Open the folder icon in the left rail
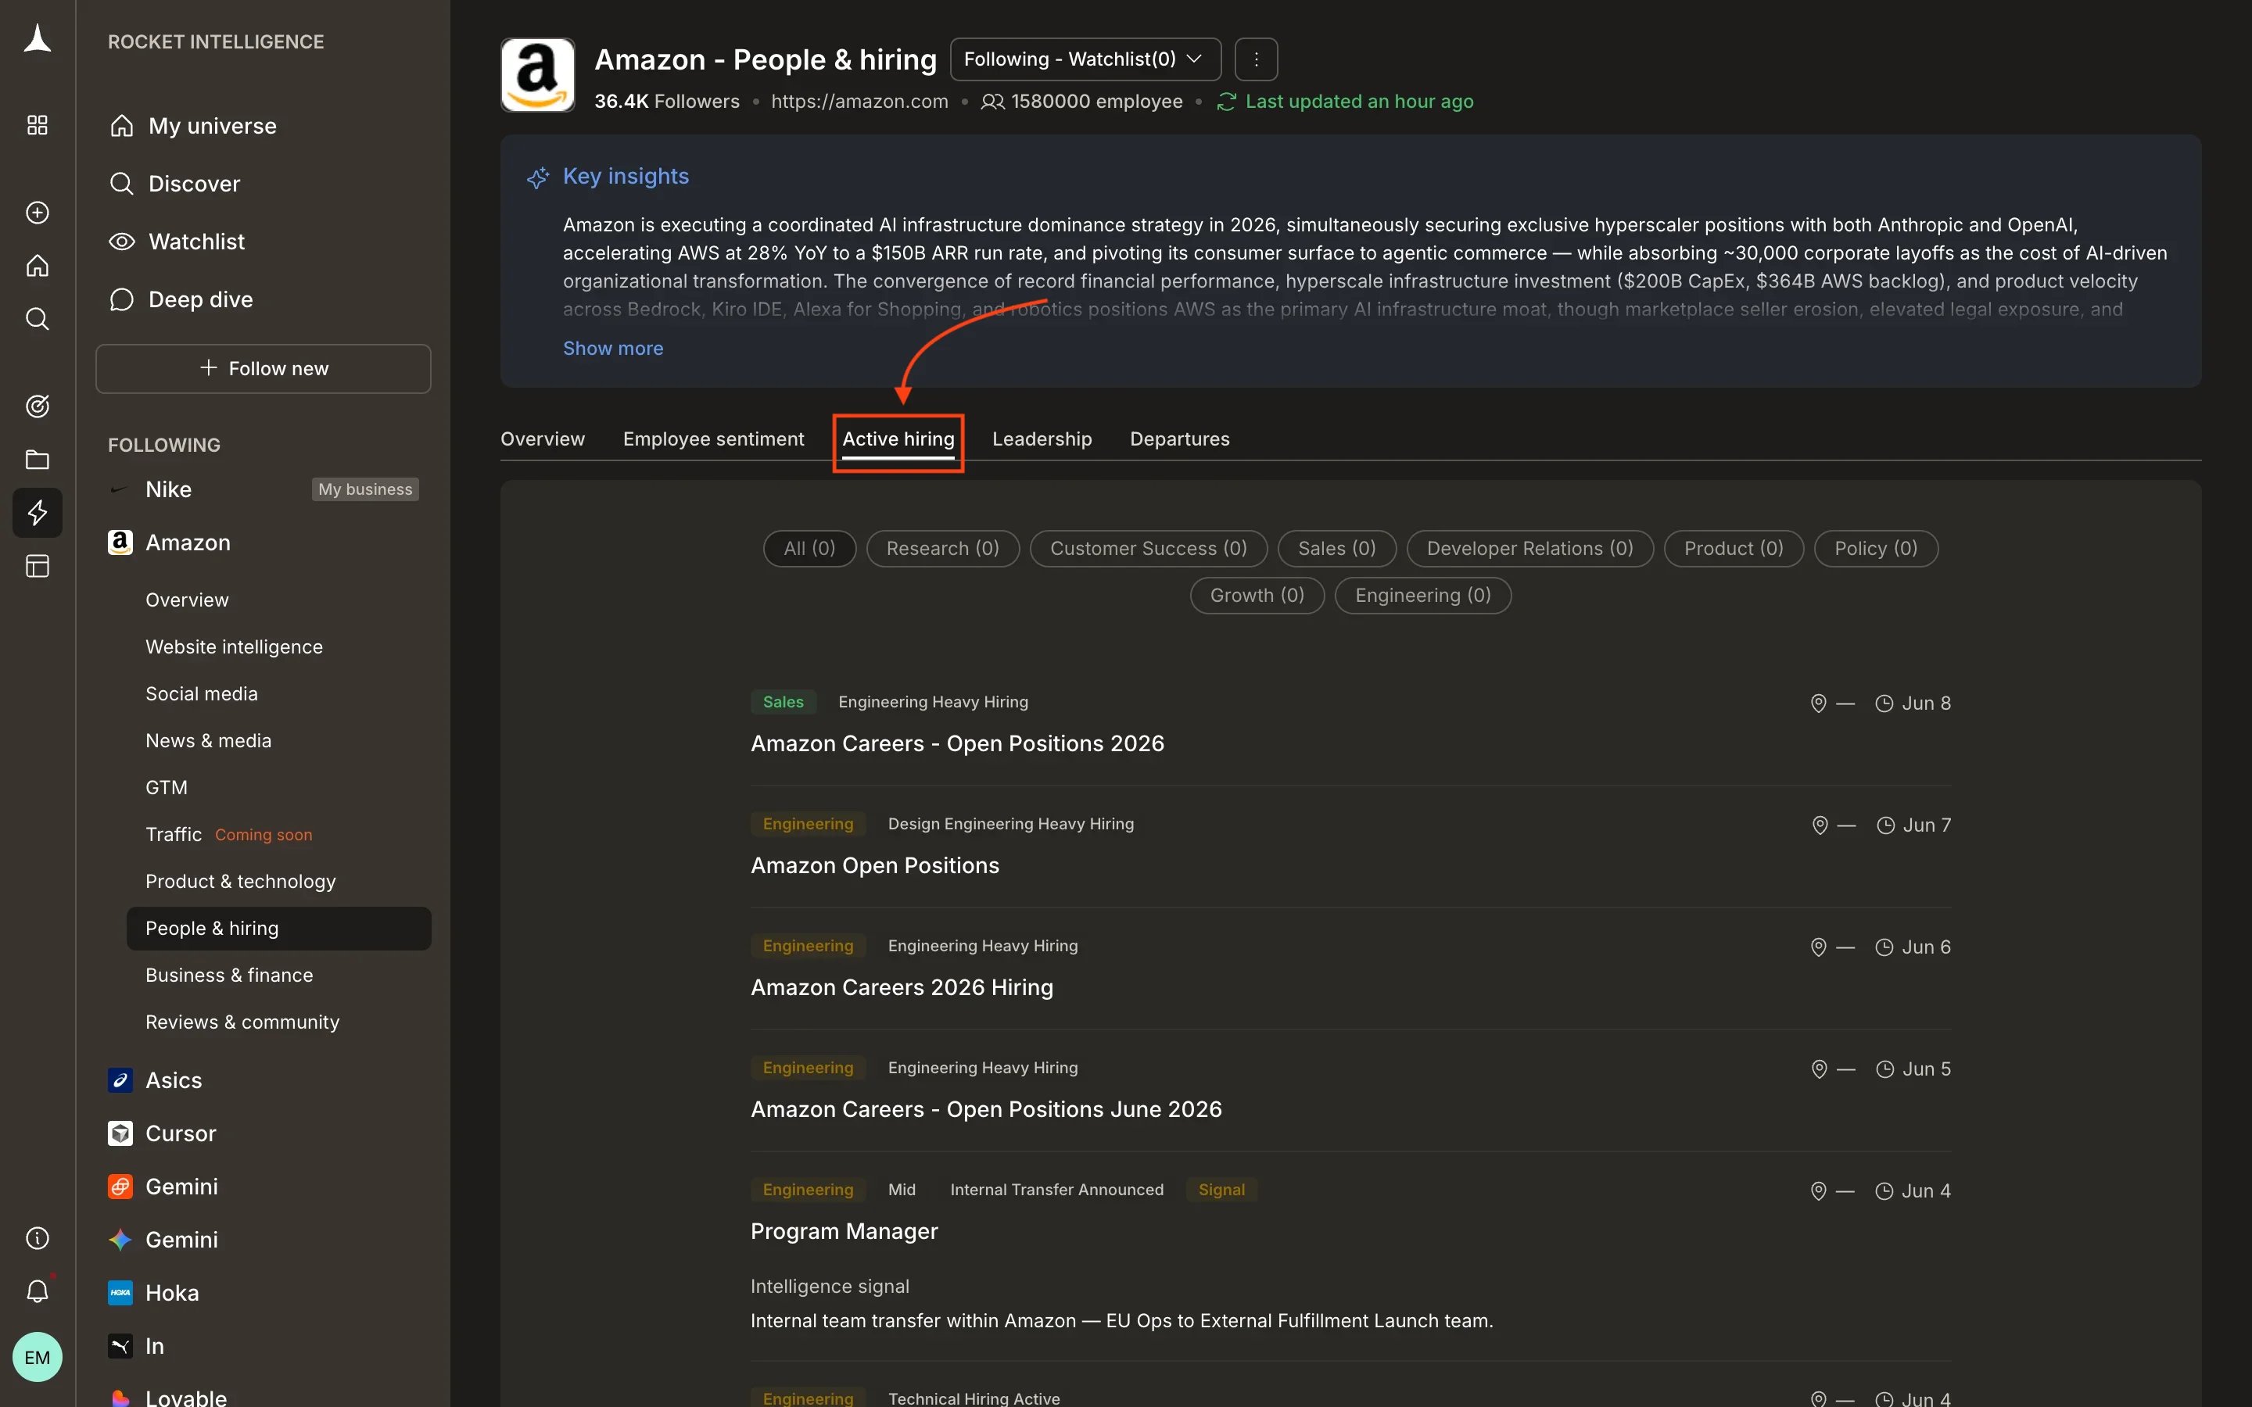This screenshot has height=1407, width=2252. [38, 460]
